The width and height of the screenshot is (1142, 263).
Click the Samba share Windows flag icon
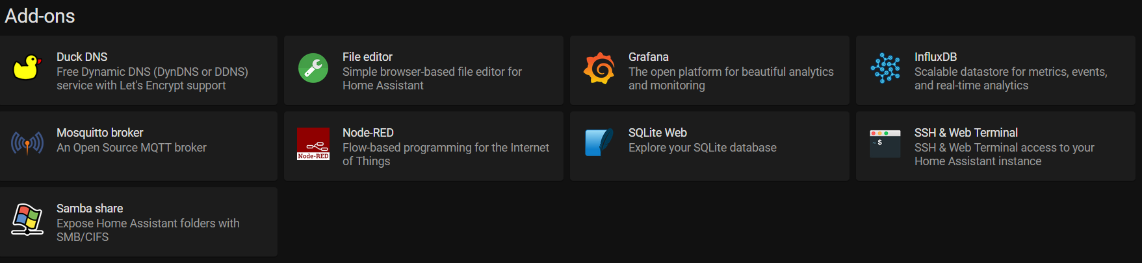coord(27,220)
